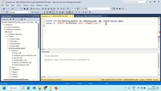
Task: Select the Messages results tab
Action: [x=46, y=52]
